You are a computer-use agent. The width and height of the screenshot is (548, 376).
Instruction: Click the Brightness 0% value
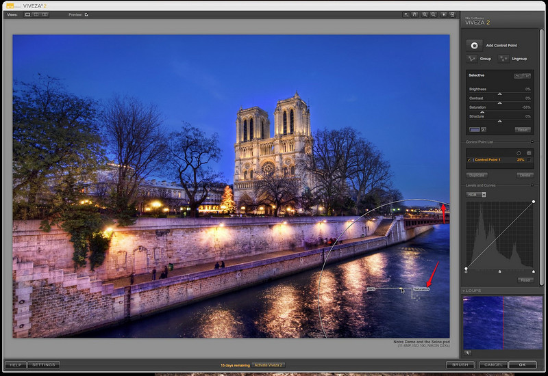coord(528,90)
